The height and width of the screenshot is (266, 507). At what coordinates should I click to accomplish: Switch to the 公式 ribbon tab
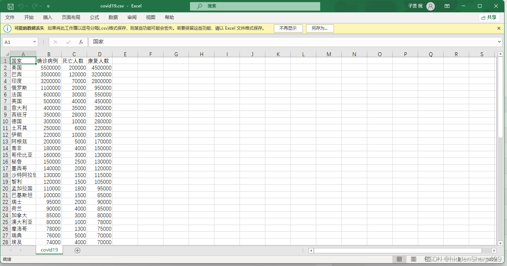[94, 17]
